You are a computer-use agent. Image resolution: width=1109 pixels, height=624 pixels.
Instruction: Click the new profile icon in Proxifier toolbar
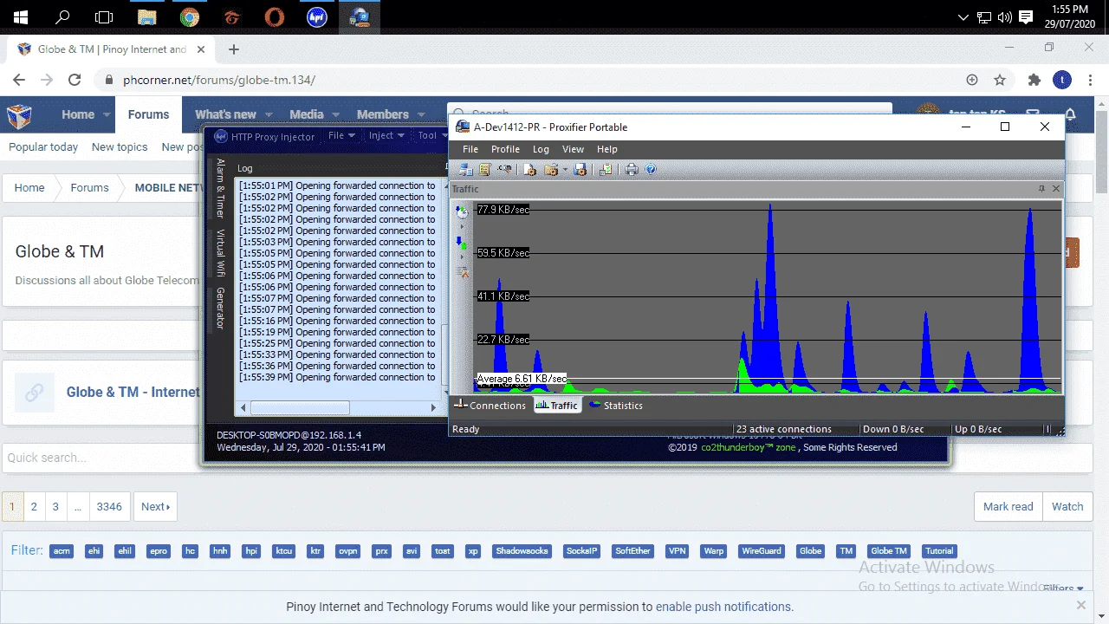(x=530, y=169)
